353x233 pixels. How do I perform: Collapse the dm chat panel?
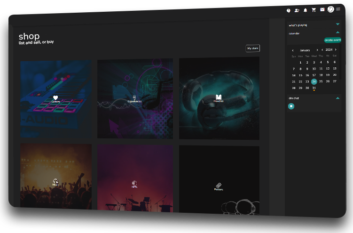click(337, 98)
